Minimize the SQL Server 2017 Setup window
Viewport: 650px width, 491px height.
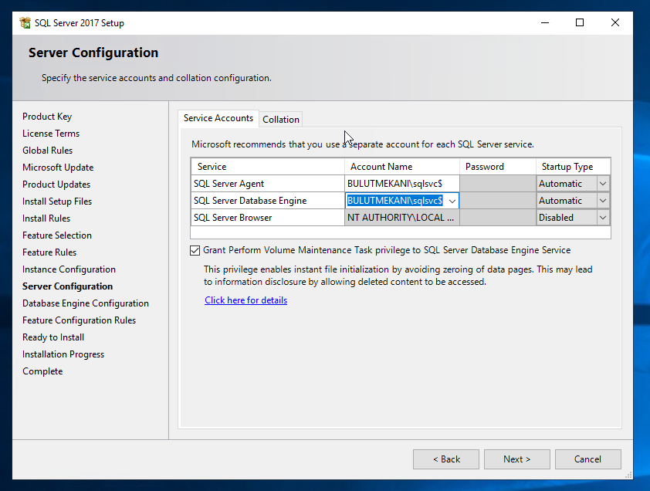[x=545, y=23]
